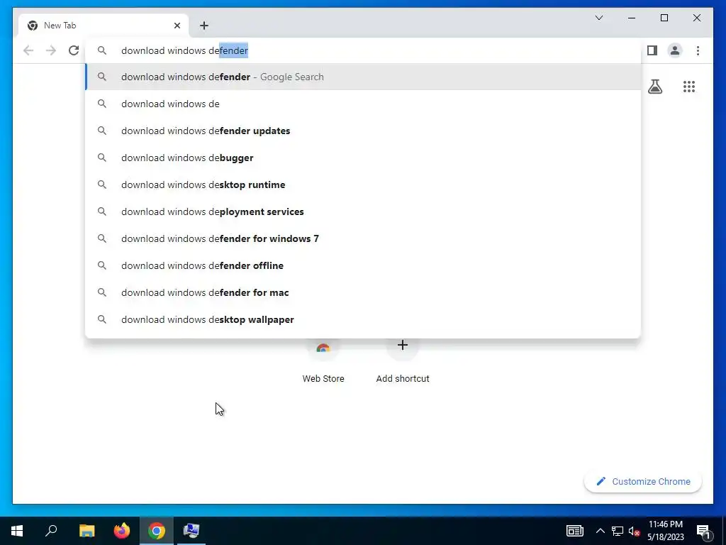Open Chrome Labs flask icon
726x545 pixels.
(x=654, y=87)
